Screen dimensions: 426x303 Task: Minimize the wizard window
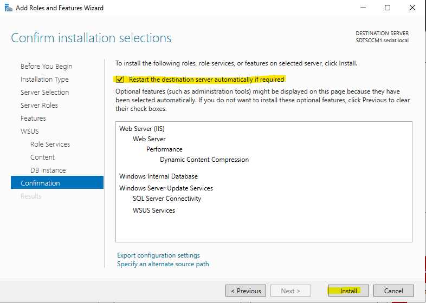tap(363, 8)
